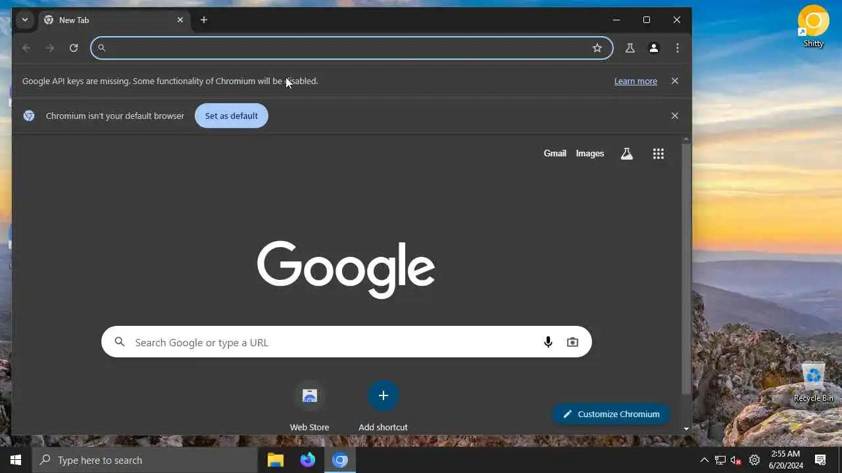Open Learn more link about API keys
Screen dimensions: 842x473
click(635, 81)
